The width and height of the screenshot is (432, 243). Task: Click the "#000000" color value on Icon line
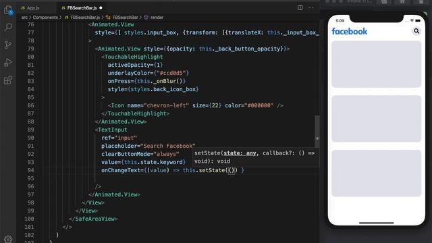[259, 105]
